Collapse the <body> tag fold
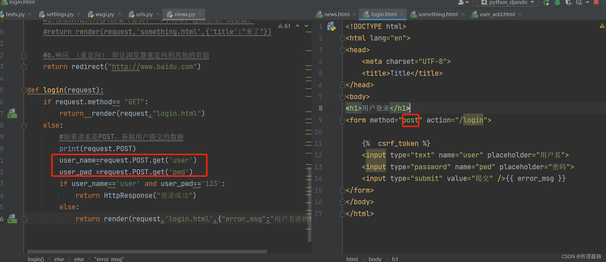The width and height of the screenshot is (606, 262). click(343, 97)
